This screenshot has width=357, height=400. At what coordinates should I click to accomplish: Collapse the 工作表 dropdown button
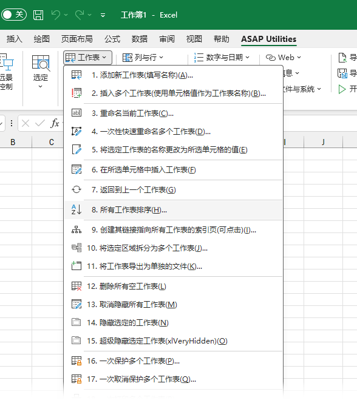pyautogui.click(x=87, y=58)
